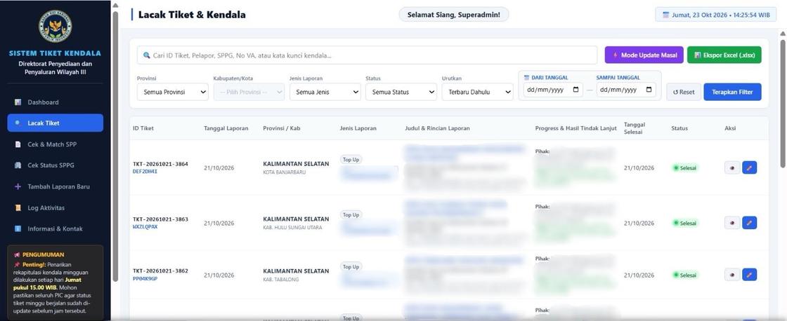This screenshot has width=787, height=321.
Task: View details of ticket TKT-20261021-3864
Action: [732, 168]
